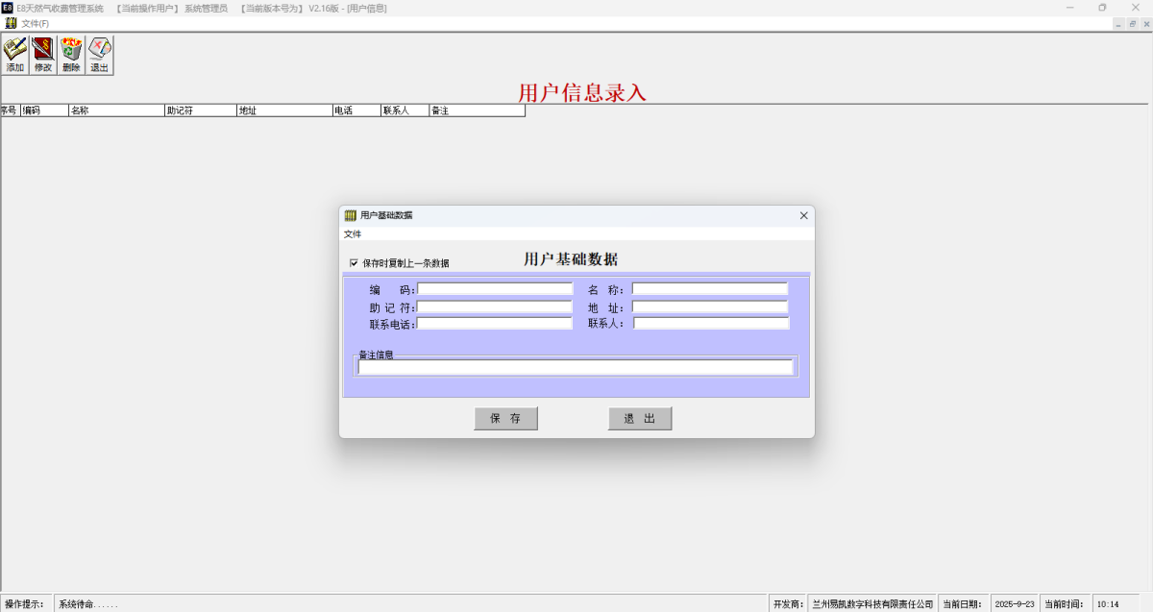Click the 添加 (Add) toolbar icon
Image resolution: width=1153 pixels, height=612 pixels.
pos(15,55)
